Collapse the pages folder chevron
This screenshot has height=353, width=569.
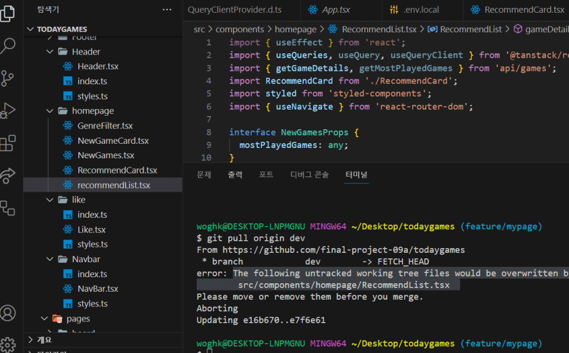coord(44,318)
